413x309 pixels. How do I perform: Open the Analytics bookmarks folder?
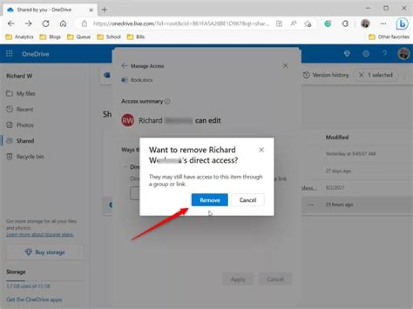20,37
